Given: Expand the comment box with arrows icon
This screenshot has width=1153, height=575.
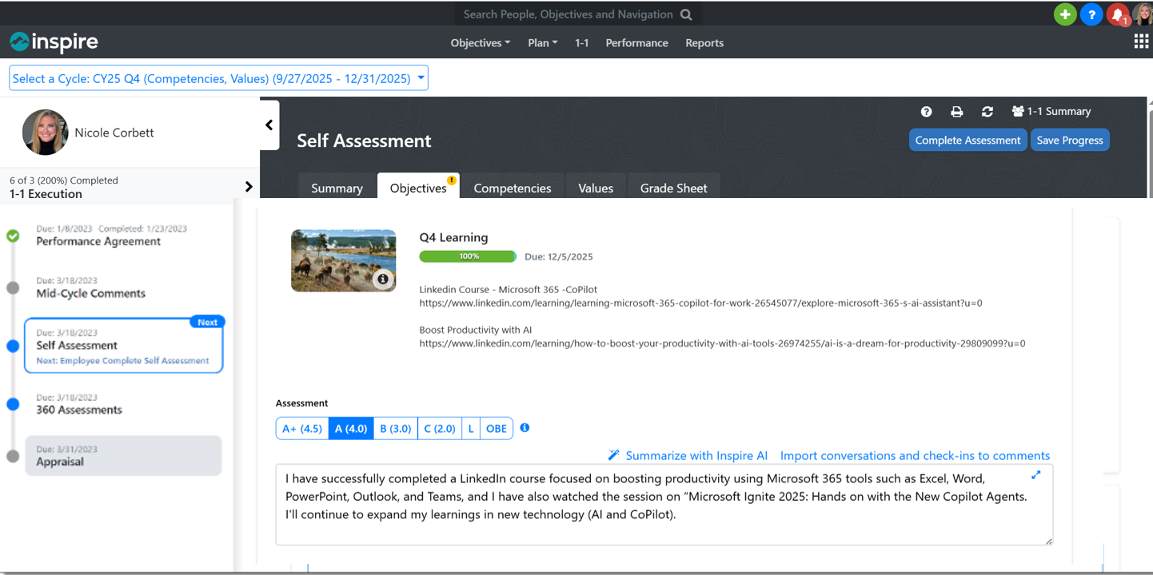Looking at the screenshot, I should [1035, 475].
